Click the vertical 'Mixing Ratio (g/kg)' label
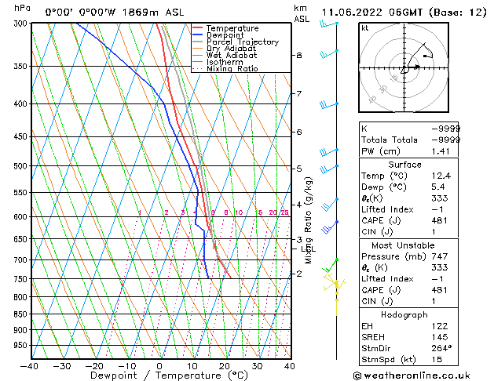Image resolution: width=494 pixels, height=381 pixels. (x=308, y=220)
